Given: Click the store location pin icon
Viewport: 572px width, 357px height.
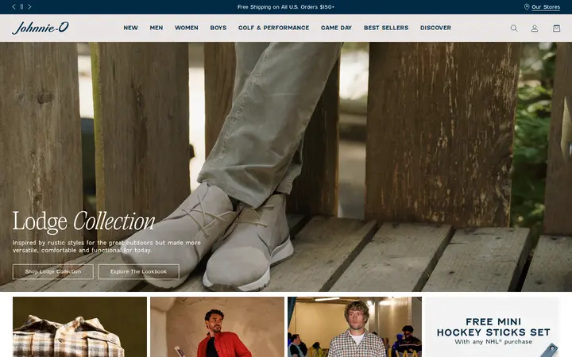Looking at the screenshot, I should pos(527,7).
